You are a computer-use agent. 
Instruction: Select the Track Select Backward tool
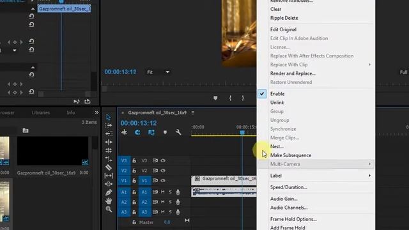(x=109, y=134)
